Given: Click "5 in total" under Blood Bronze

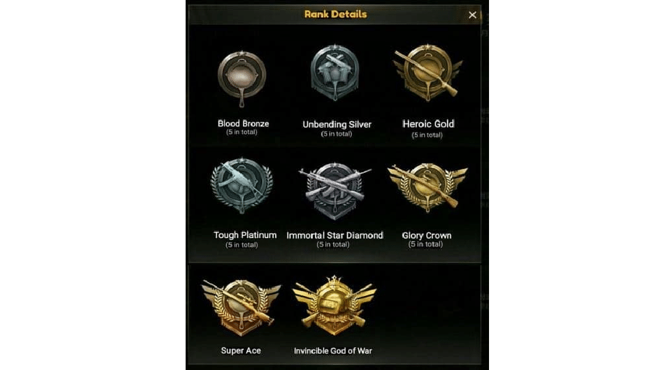Looking at the screenshot, I should click(242, 132).
